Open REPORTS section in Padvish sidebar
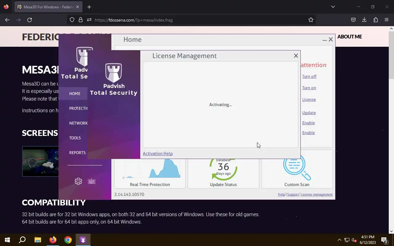 tap(77, 153)
